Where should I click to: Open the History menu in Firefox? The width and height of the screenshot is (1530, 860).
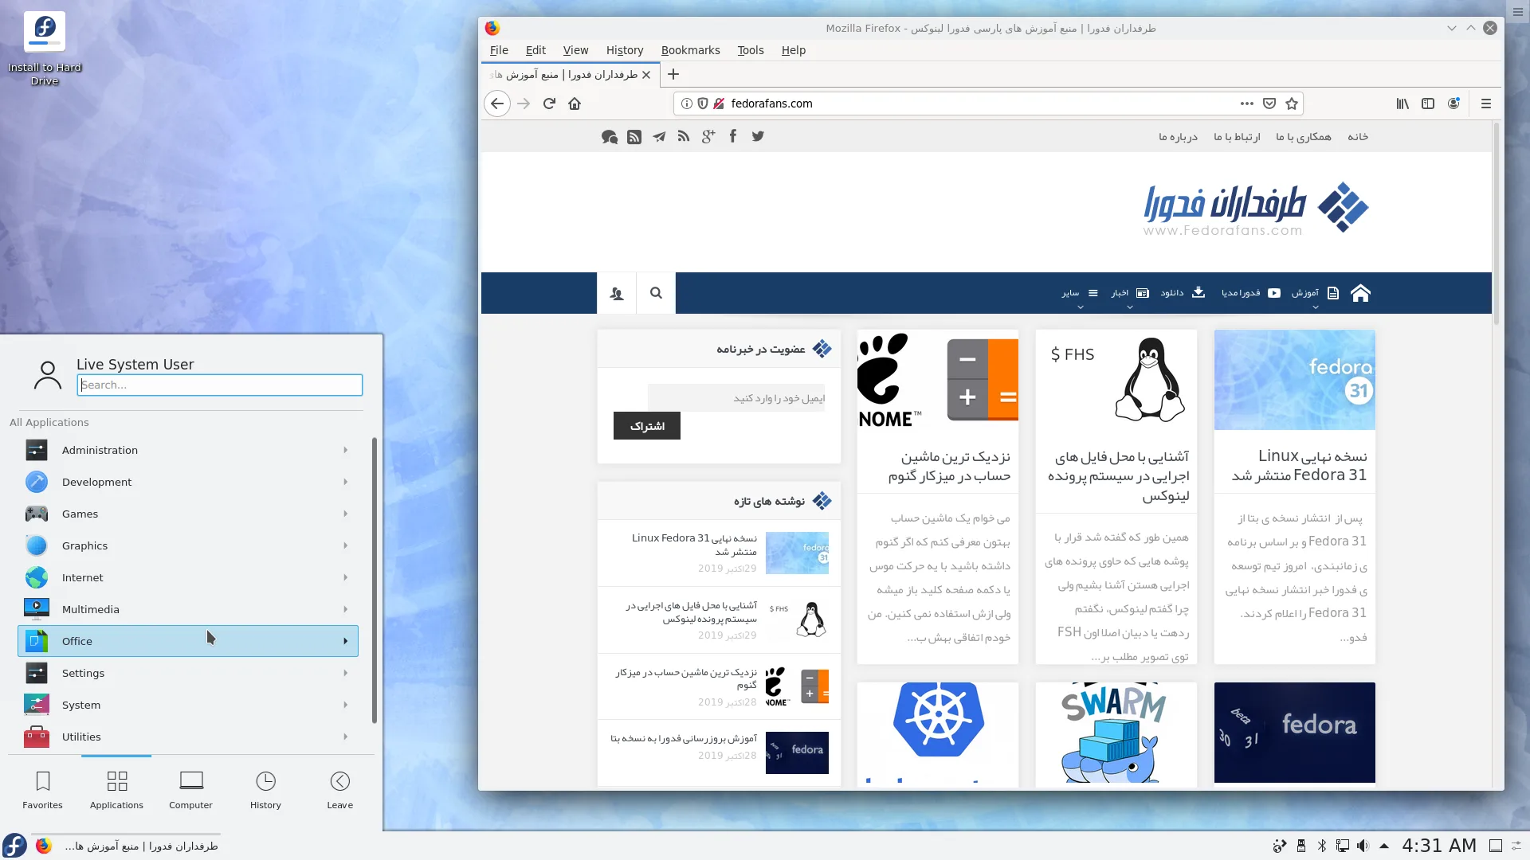(x=625, y=50)
